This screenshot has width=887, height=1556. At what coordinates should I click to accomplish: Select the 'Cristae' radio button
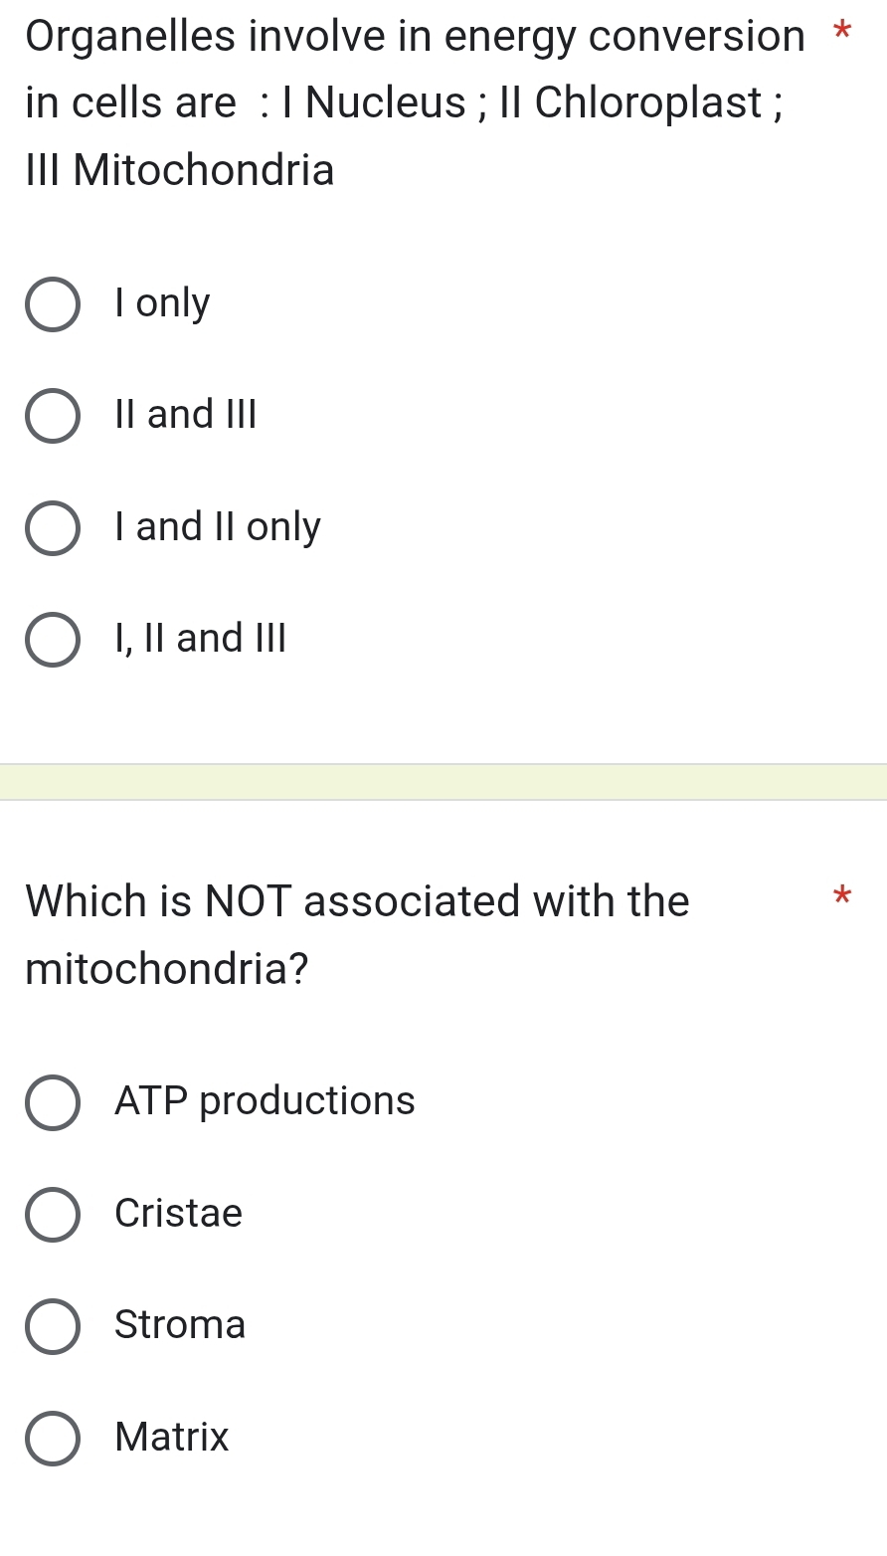53,1214
